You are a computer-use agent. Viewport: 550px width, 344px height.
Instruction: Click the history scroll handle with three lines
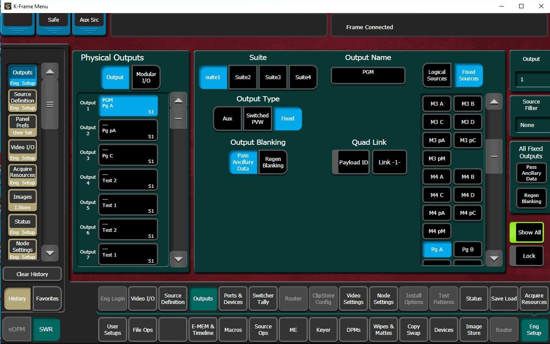pos(50,104)
